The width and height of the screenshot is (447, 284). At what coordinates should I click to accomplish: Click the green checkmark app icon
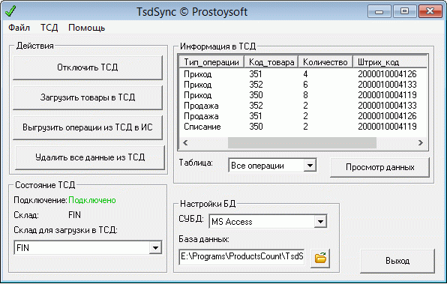tap(10, 11)
